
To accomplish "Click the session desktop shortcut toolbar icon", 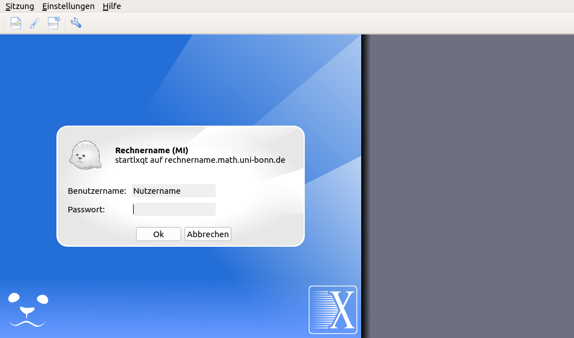I will (54, 23).
